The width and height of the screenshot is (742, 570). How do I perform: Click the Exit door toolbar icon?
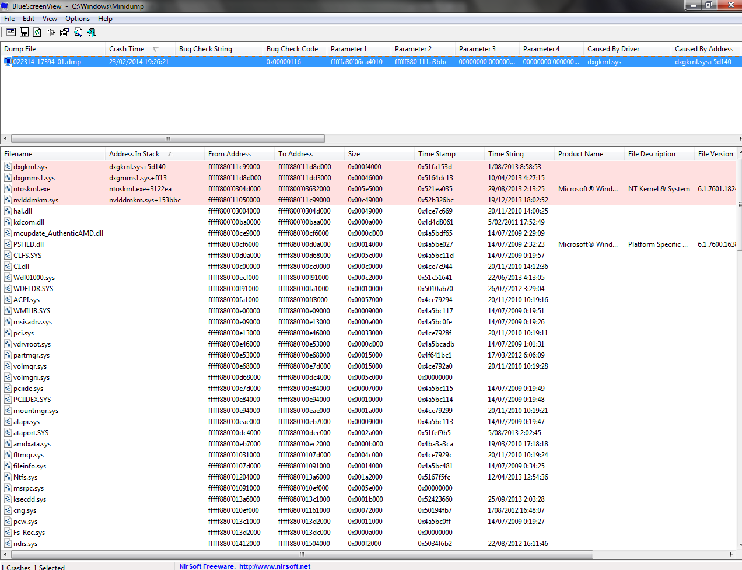92,32
